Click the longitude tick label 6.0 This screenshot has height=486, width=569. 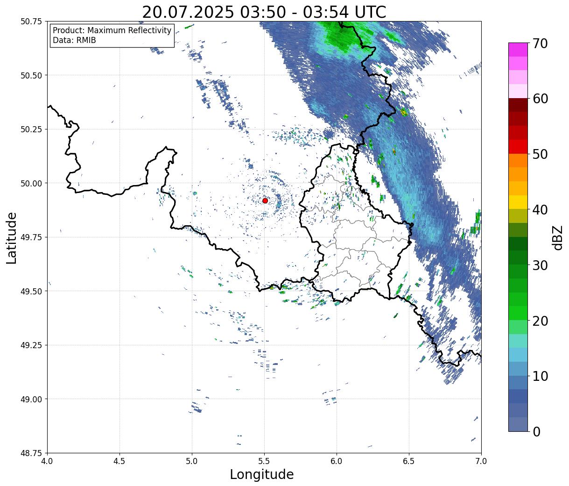point(337,461)
